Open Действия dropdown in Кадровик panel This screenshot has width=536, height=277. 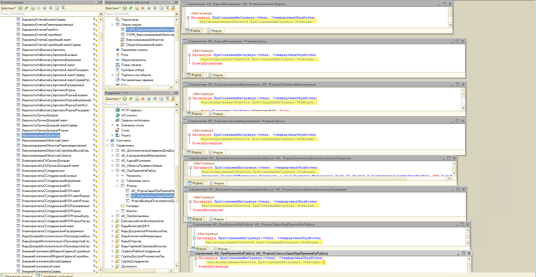click(x=113, y=99)
